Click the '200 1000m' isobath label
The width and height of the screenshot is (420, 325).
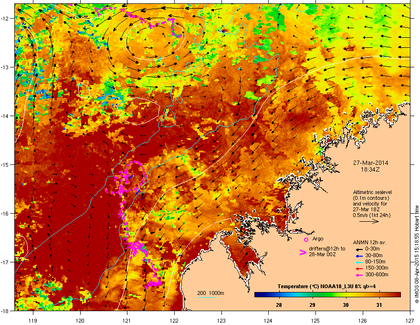click(x=211, y=293)
